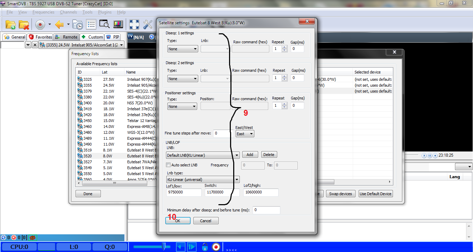The width and height of the screenshot is (473, 252).
Task: Click the bottom bar record icon
Action: (x=216, y=247)
